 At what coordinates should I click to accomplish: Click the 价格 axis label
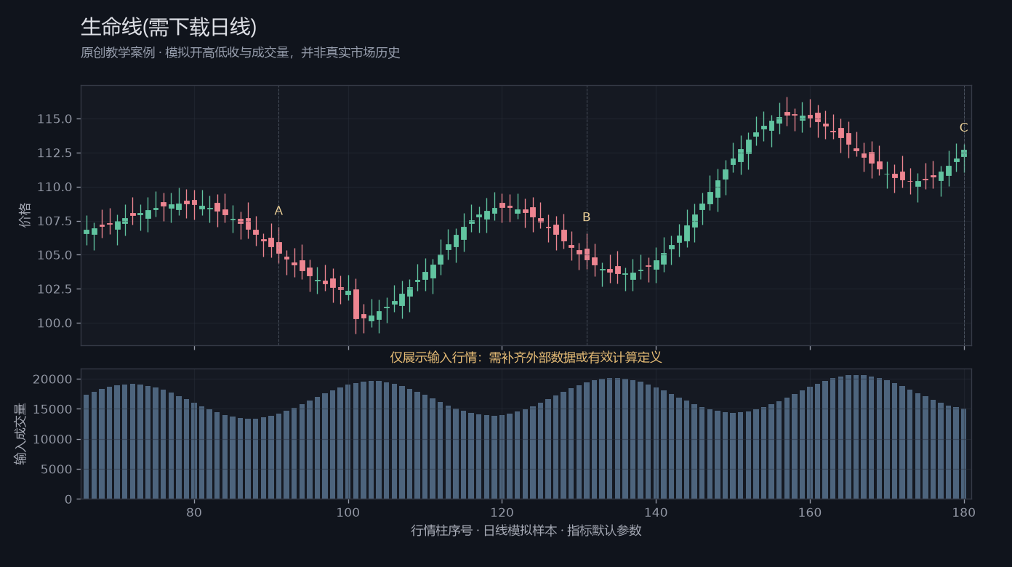[x=25, y=216]
